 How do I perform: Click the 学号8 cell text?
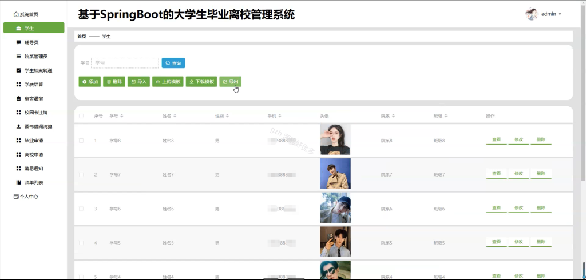(x=115, y=141)
